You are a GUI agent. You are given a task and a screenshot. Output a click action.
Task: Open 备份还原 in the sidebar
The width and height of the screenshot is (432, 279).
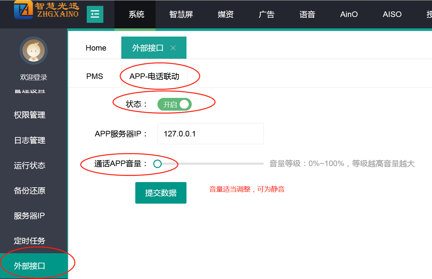coord(29,191)
